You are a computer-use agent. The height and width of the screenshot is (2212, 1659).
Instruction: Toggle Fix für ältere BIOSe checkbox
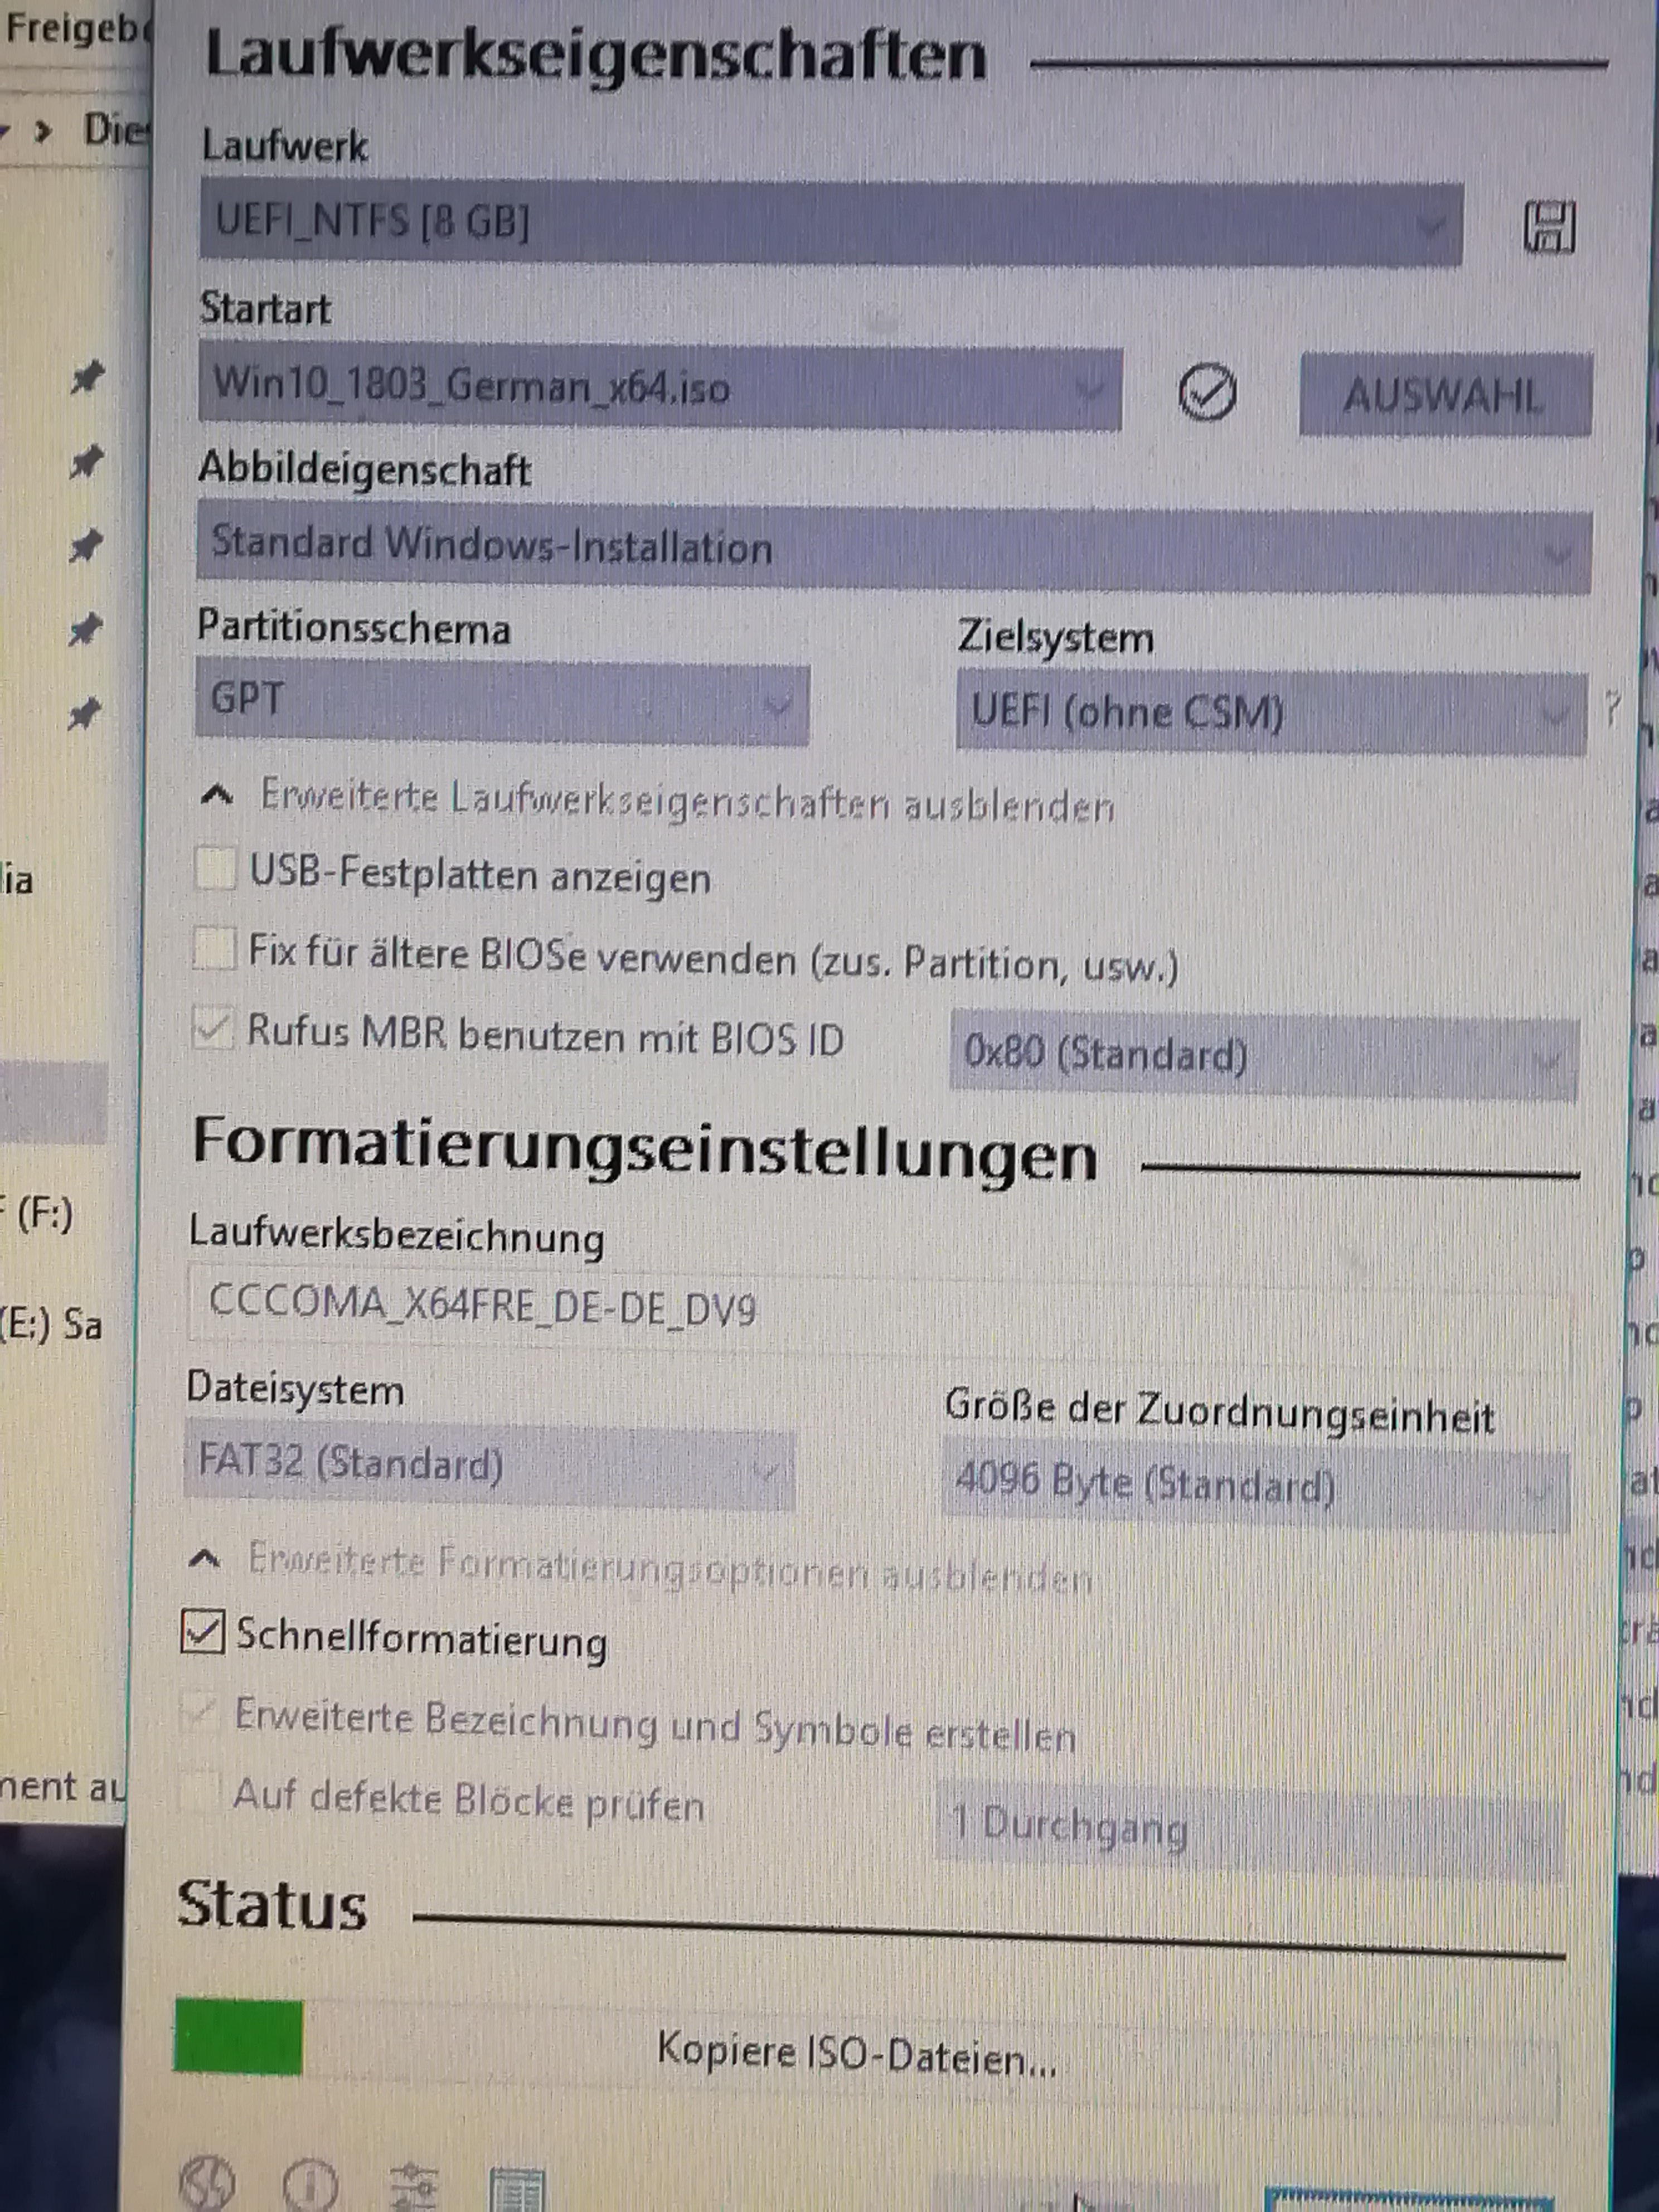214,947
